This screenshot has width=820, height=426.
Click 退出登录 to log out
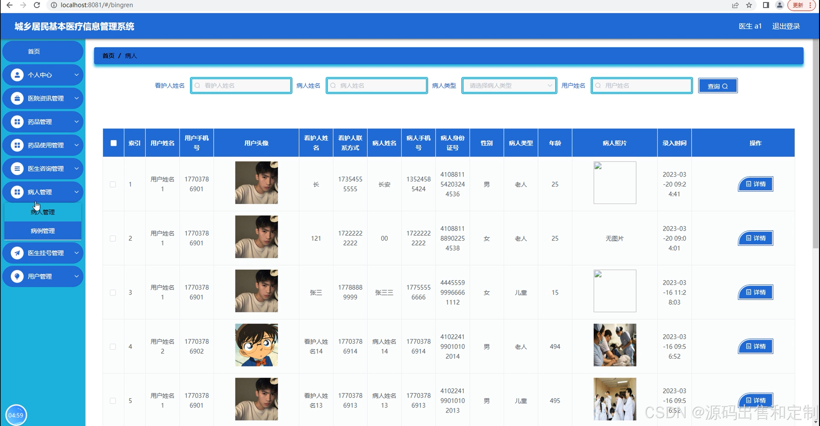pyautogui.click(x=786, y=26)
